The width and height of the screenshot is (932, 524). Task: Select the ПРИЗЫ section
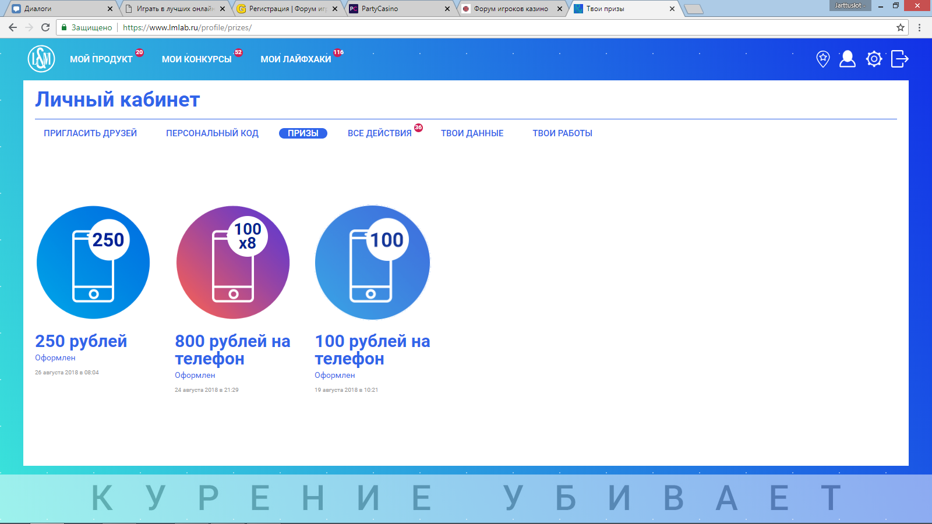pos(303,133)
